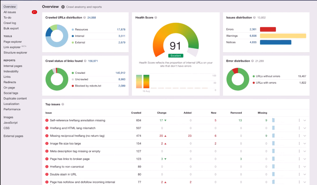Click the play icon beside Crawl anatomy

63,7
